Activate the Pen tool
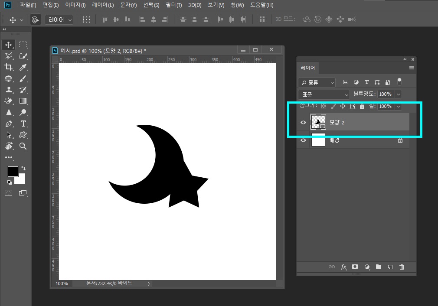The width and height of the screenshot is (438, 306). (8, 124)
